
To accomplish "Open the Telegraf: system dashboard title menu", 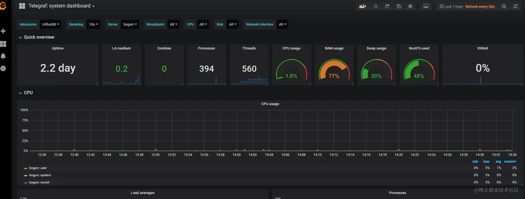I will click(x=62, y=6).
